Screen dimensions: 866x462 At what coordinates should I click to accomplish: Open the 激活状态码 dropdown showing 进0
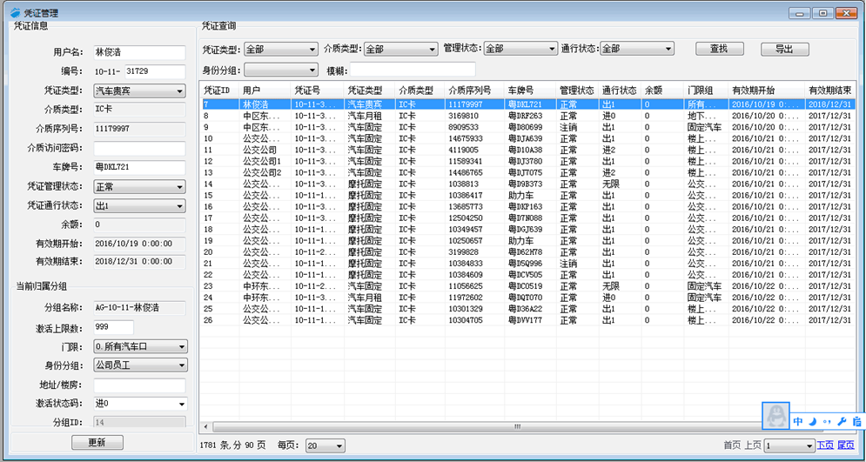141,404
